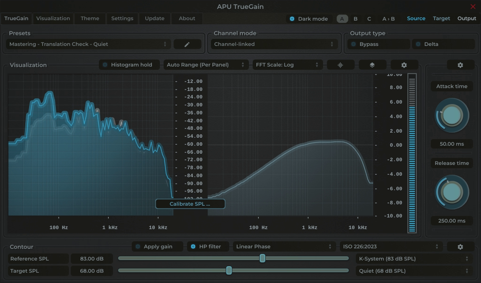Click the 250.00 ms release value
The width and height of the screenshot is (481, 283).
click(x=452, y=221)
